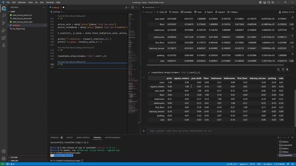Toggle the primary side bar layout icon
The image size is (296, 166).
(260, 2)
